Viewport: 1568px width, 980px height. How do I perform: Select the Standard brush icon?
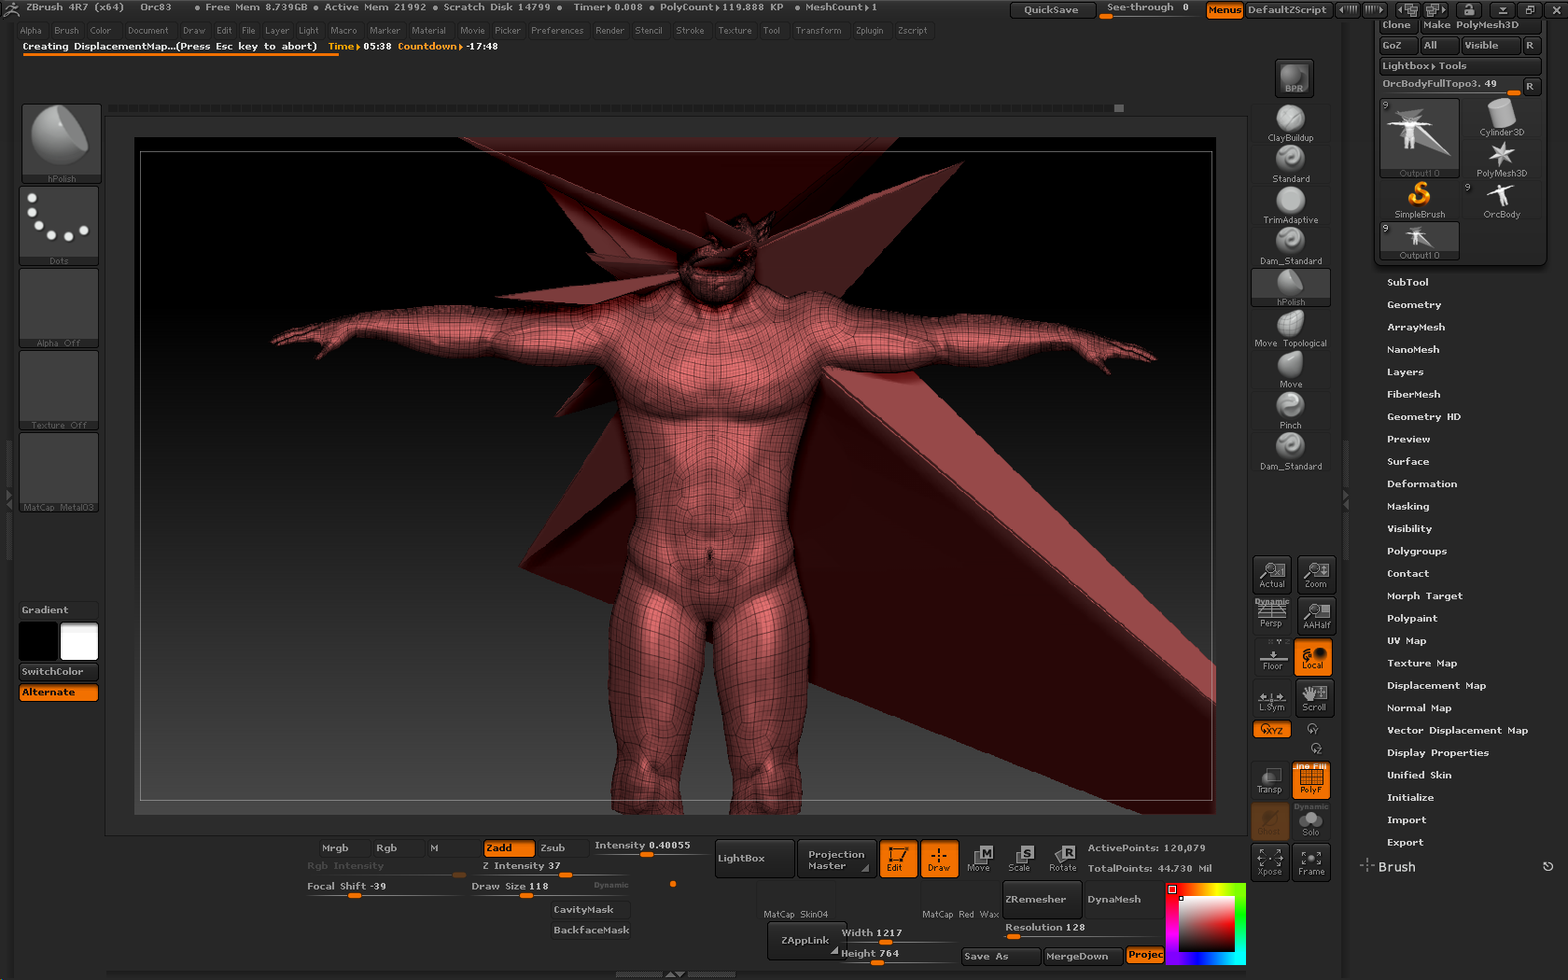(x=1291, y=164)
